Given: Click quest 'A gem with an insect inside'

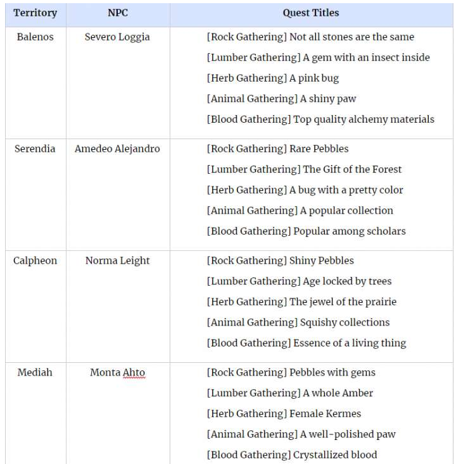Looking at the screenshot, I should point(366,58).
